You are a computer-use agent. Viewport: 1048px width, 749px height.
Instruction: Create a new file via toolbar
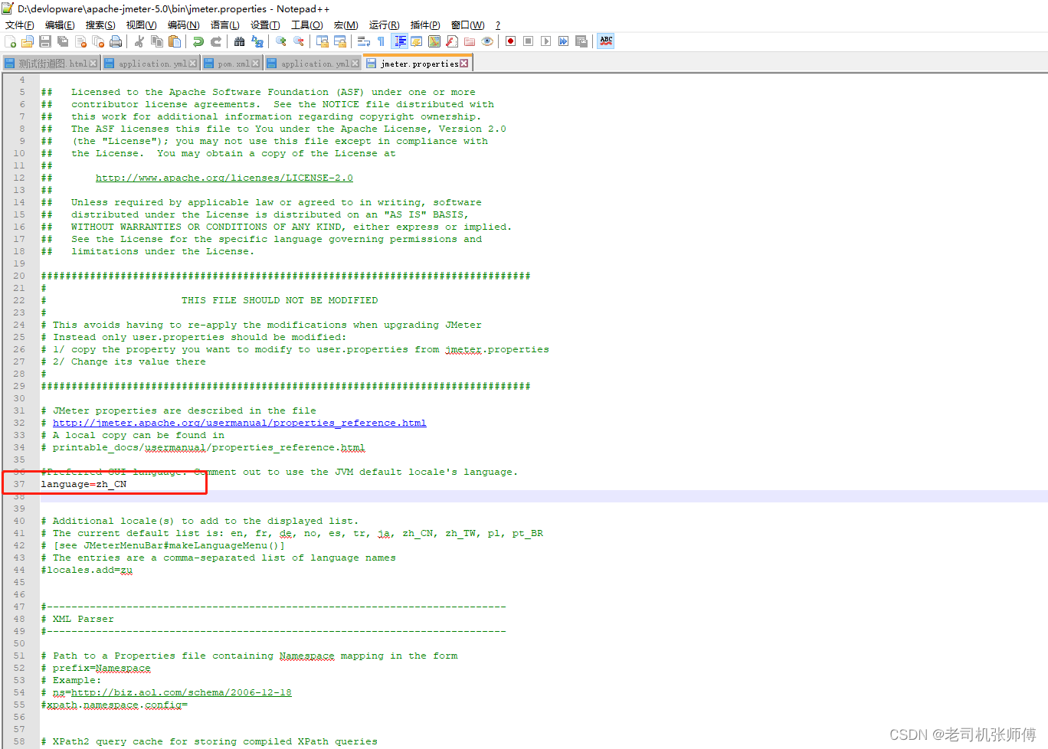click(10, 41)
